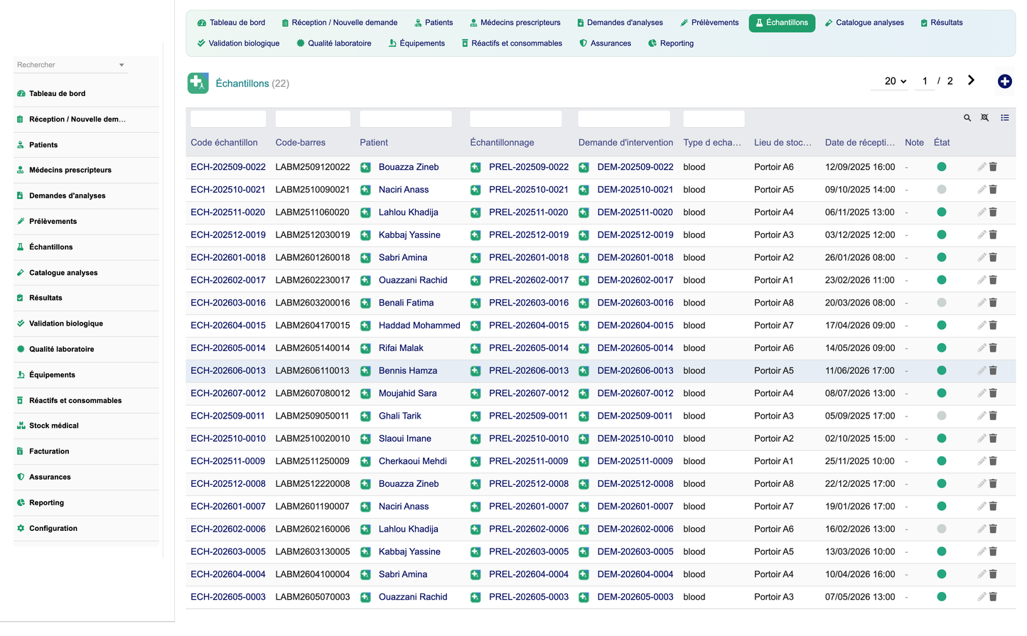Image resolution: width=1027 pixels, height=636 pixels.
Task: Delete row ECH-202603-0016 trash icon
Action: click(993, 303)
